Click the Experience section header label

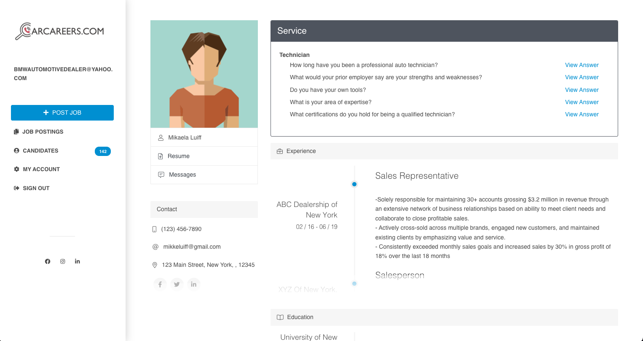[x=301, y=151]
